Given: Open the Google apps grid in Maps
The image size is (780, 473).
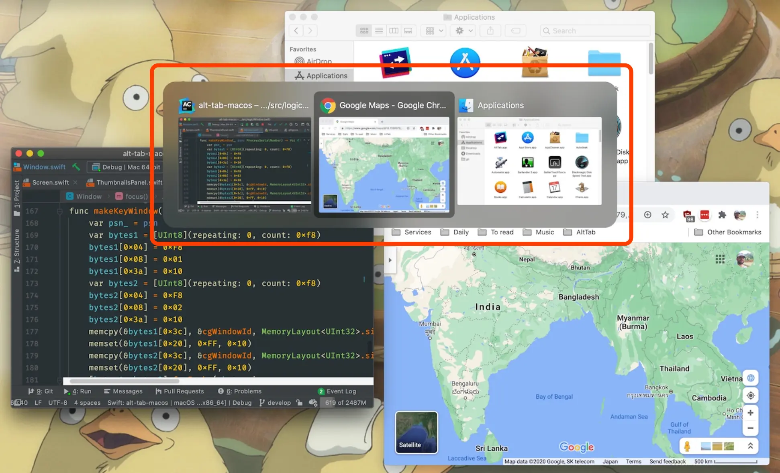Looking at the screenshot, I should [x=720, y=259].
